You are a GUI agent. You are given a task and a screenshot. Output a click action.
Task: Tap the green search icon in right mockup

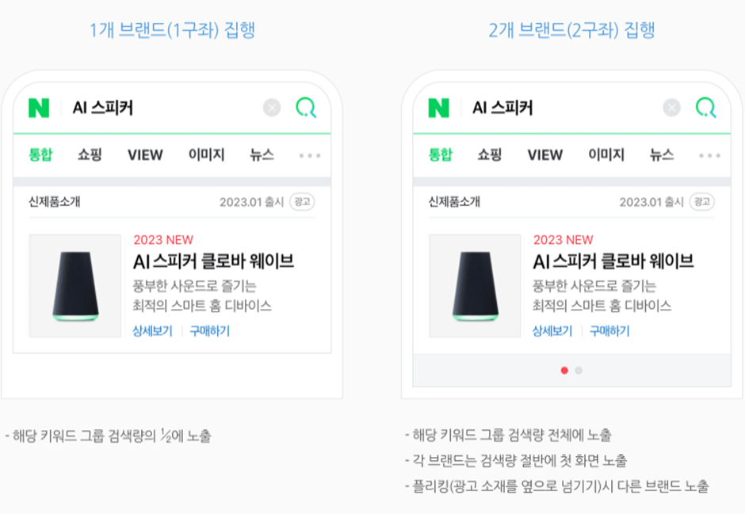click(706, 108)
